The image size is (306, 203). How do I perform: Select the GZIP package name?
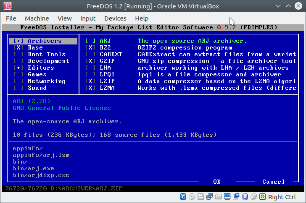[x=107, y=61]
